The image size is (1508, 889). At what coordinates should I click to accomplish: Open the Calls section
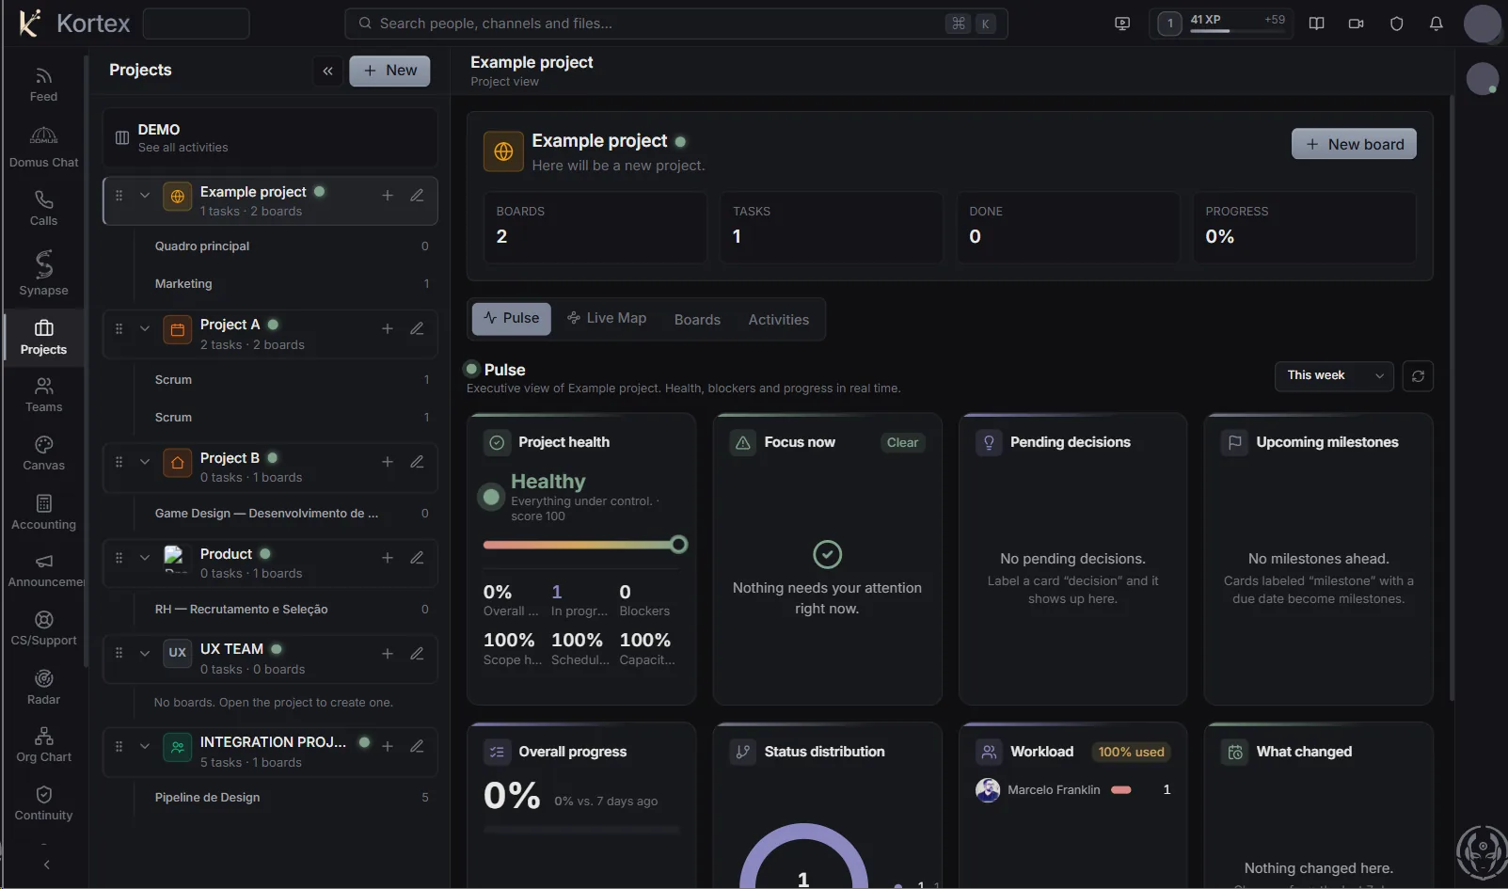[x=43, y=208]
